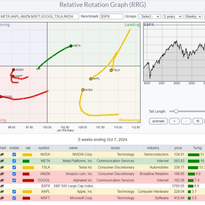205x205 pixels.
Task: Open chart icon in TSLA row
Action: click(x=2, y=167)
